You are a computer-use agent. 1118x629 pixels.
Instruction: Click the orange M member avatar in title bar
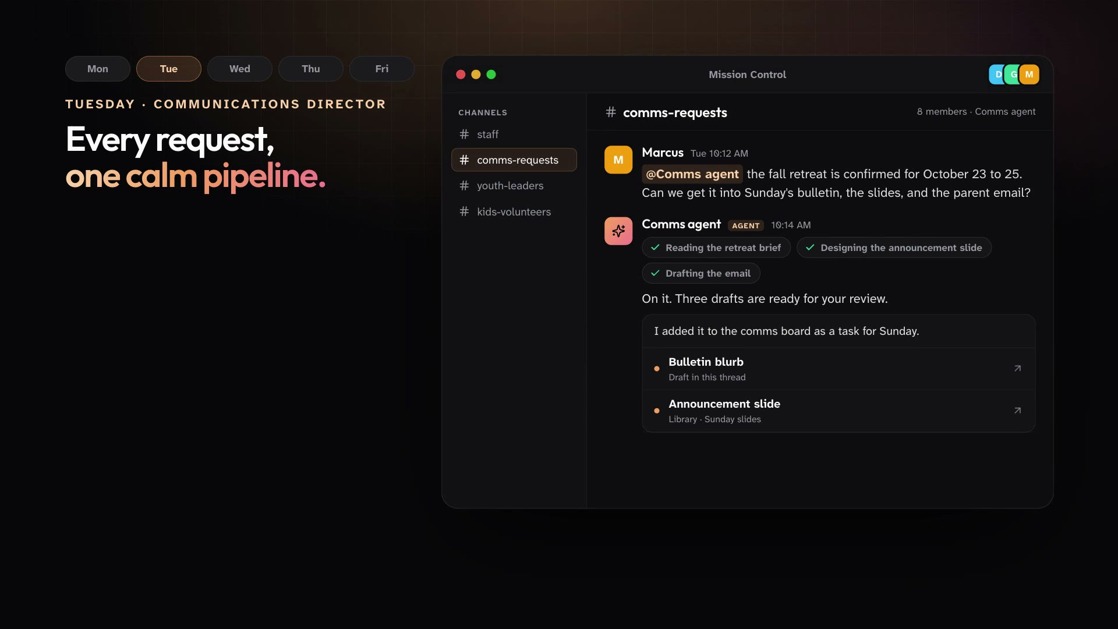pos(1029,75)
